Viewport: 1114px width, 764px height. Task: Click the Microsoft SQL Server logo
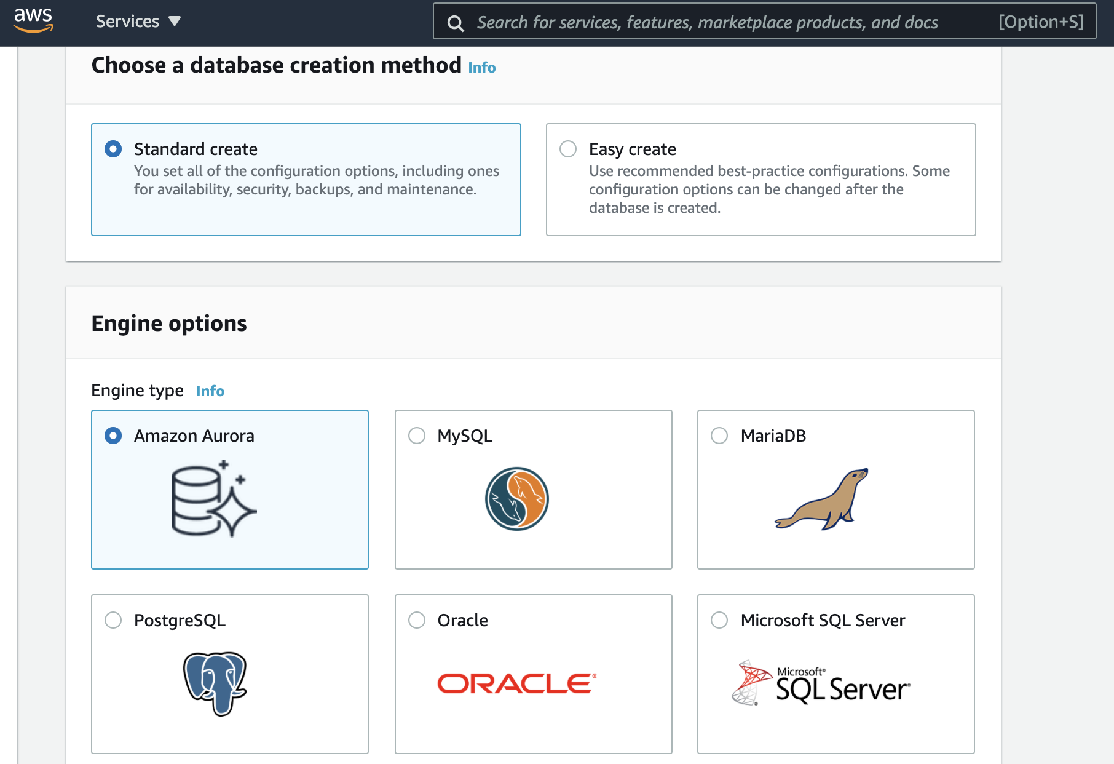(821, 683)
